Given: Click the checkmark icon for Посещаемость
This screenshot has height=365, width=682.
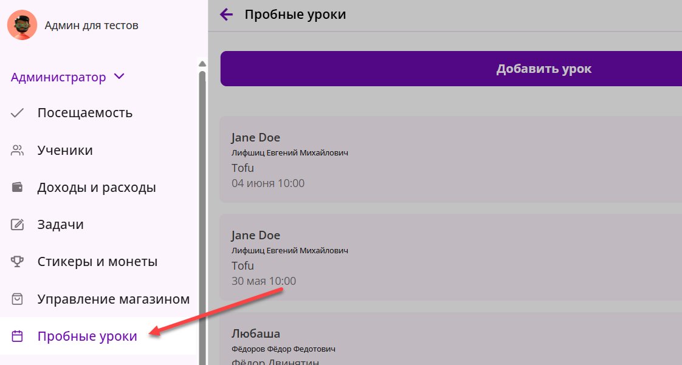Looking at the screenshot, I should point(17,113).
